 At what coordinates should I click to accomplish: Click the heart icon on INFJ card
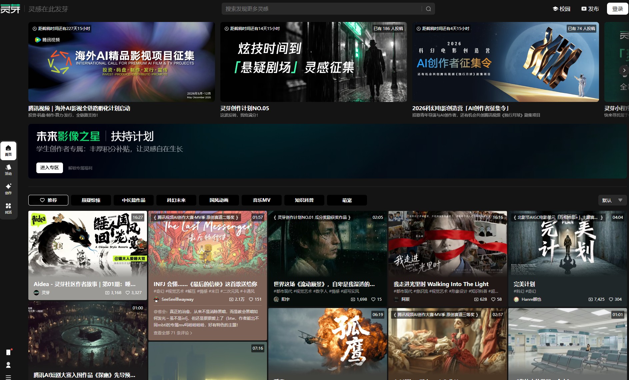[x=251, y=299]
